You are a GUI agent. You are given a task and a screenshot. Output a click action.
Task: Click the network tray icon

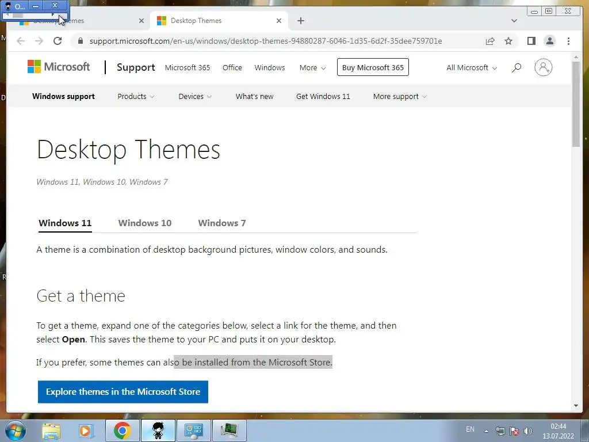coord(500,430)
